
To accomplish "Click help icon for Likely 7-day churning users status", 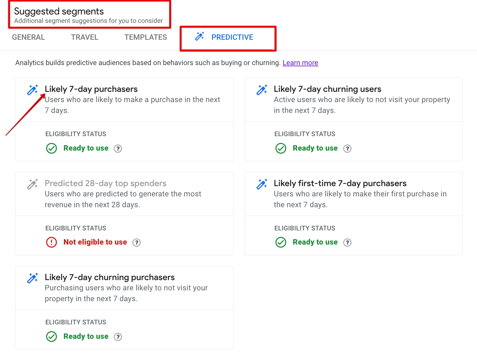I will coord(347,148).
